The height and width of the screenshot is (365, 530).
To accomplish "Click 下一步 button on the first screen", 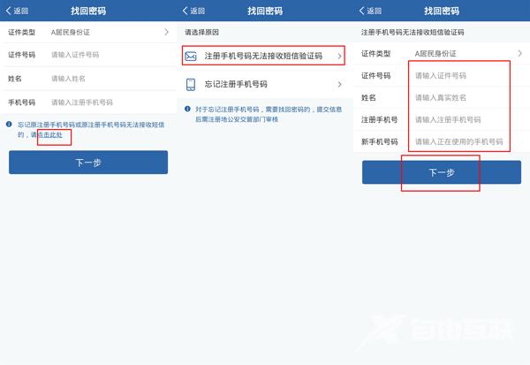I will coord(88,163).
